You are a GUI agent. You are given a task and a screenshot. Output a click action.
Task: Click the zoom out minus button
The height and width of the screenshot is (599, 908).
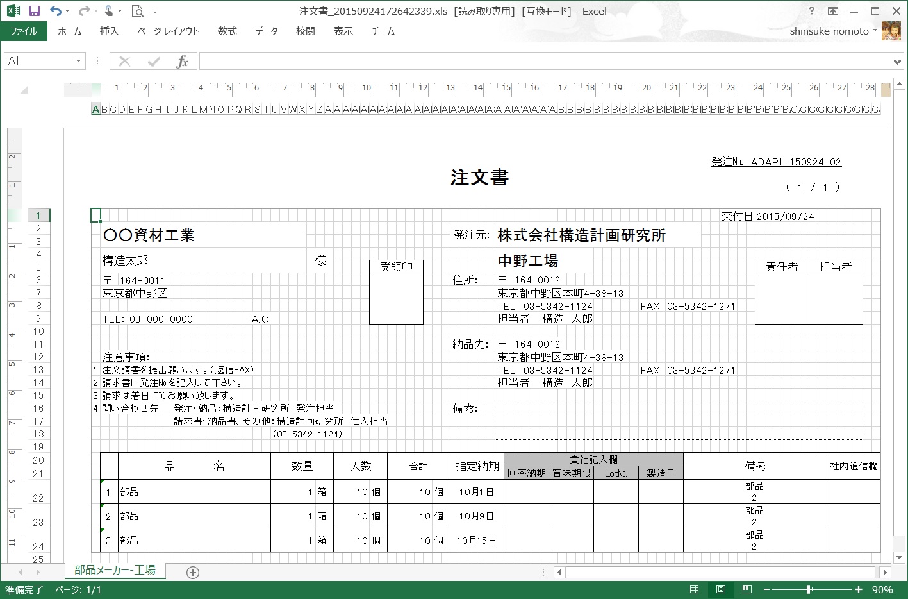[766, 589]
